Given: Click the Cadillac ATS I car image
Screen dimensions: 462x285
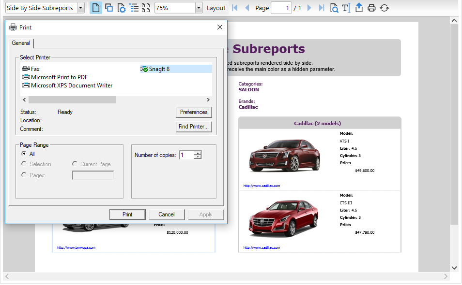Looking at the screenshot, I should [x=285, y=156].
